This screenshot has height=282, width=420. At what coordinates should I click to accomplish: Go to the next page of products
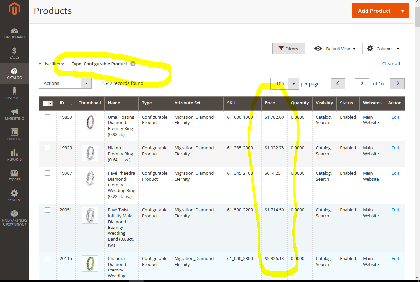coord(397,84)
